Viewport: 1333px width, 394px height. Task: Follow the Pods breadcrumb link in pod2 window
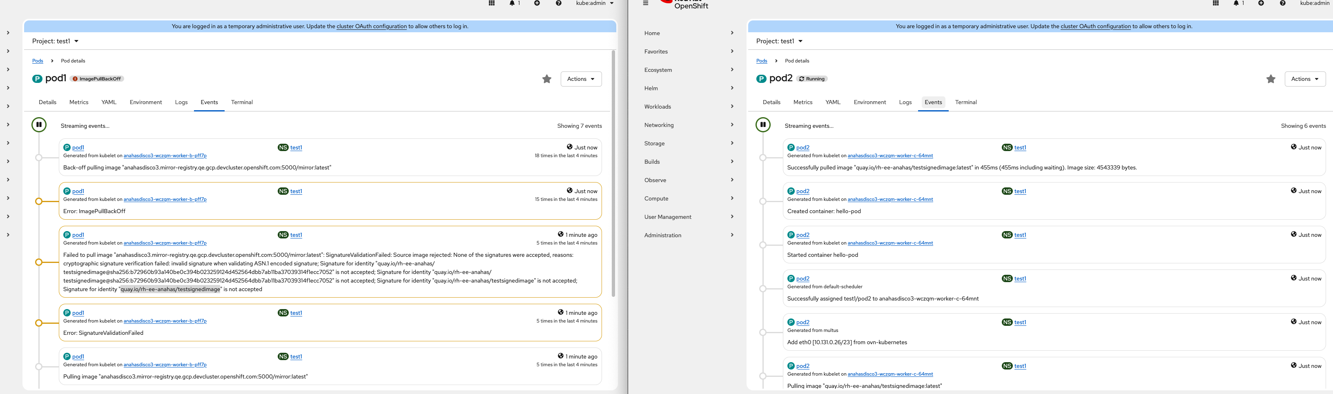coord(762,61)
